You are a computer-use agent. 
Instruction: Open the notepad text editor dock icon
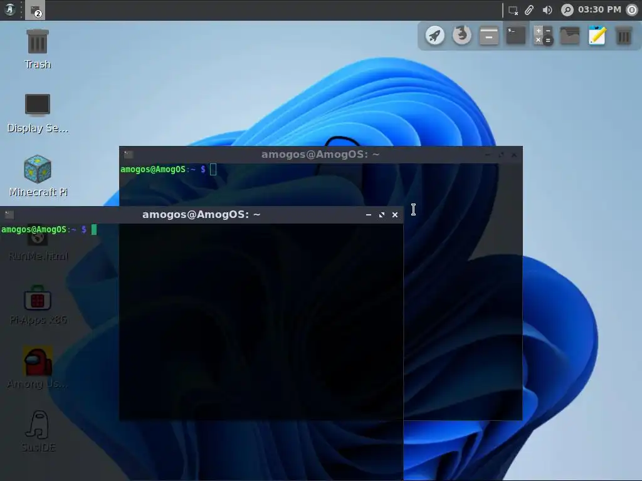(597, 35)
